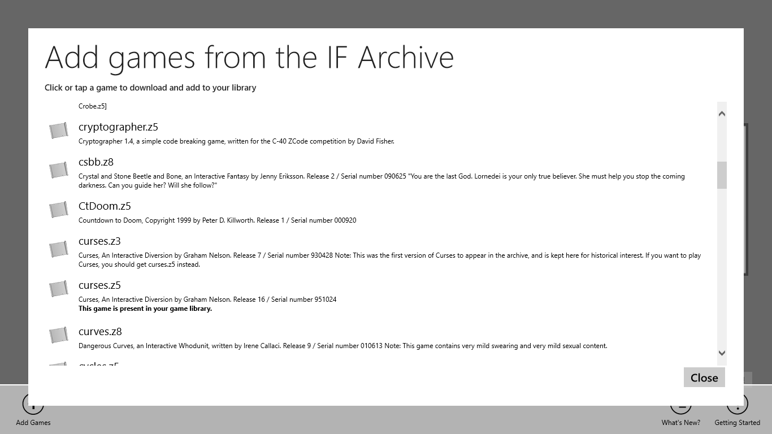Close the IF Archive dialog

pos(704,377)
